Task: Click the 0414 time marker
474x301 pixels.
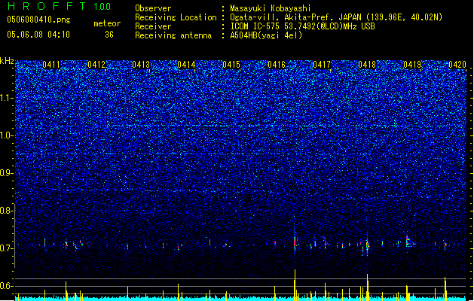Action: click(x=186, y=65)
